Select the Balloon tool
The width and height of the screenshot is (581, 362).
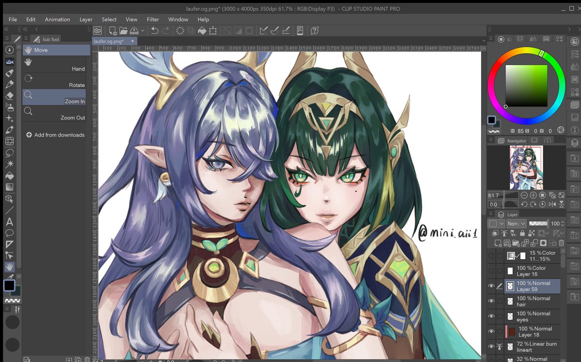(x=9, y=233)
